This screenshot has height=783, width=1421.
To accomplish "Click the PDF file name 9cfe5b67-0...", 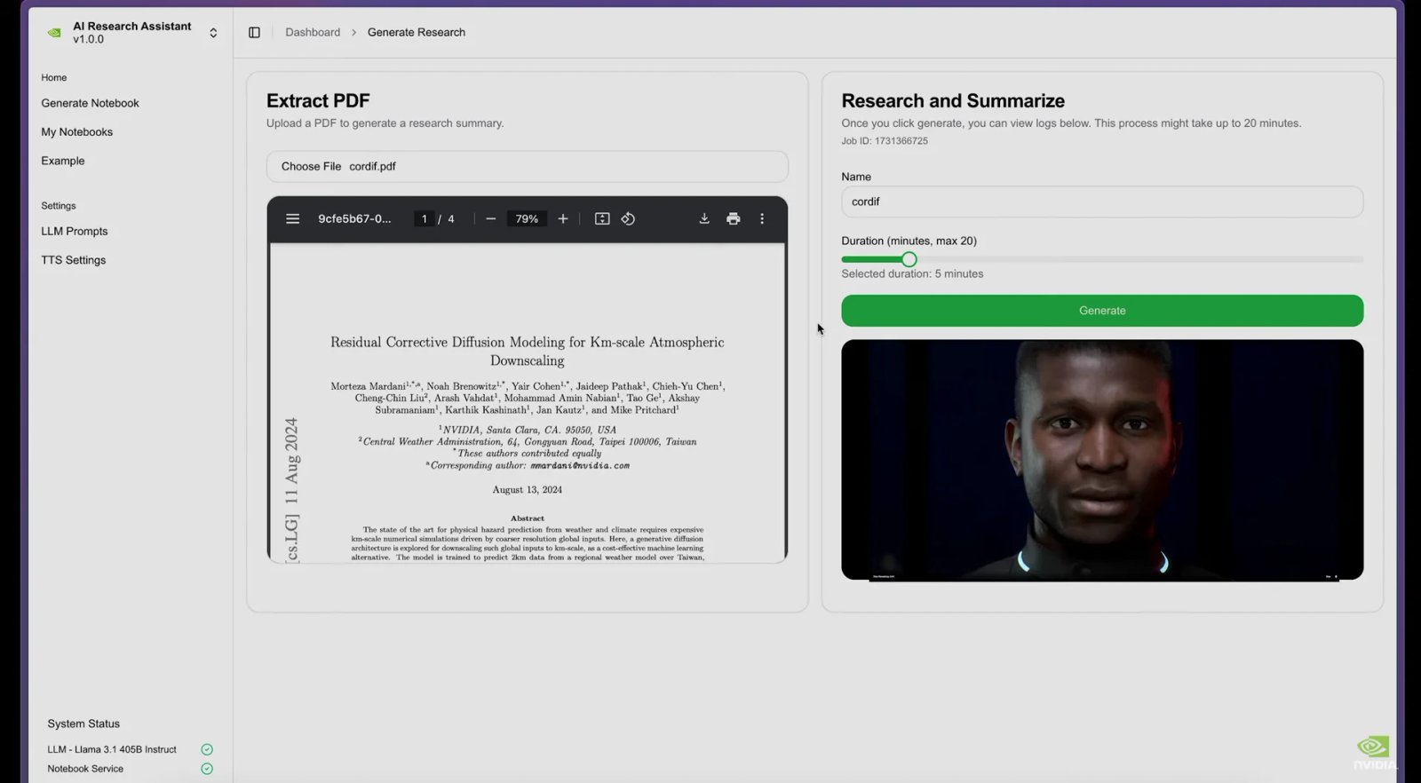I will pos(354,219).
